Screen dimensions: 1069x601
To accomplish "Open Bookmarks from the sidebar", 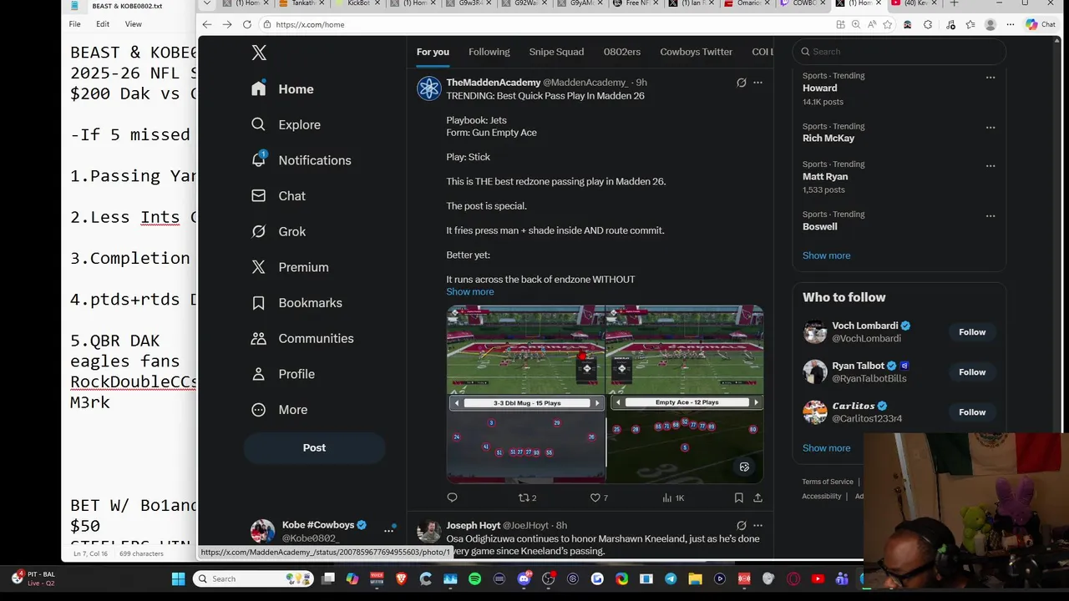I will click(296, 303).
